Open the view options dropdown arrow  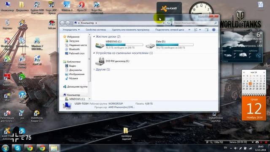pos(200,30)
